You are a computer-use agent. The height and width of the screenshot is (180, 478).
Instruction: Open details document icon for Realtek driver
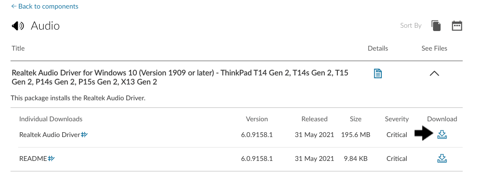click(x=378, y=73)
